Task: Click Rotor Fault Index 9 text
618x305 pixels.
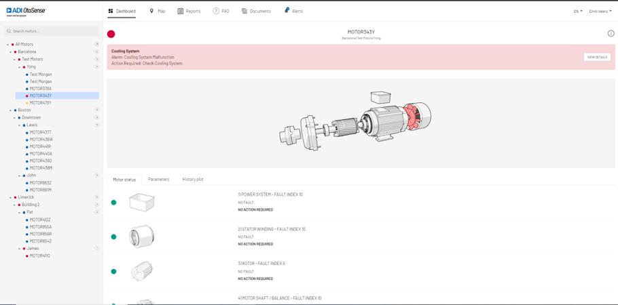Action: (261, 263)
